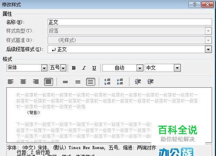
Task: Set paragraph alignment to center
Action: (x=23, y=82)
